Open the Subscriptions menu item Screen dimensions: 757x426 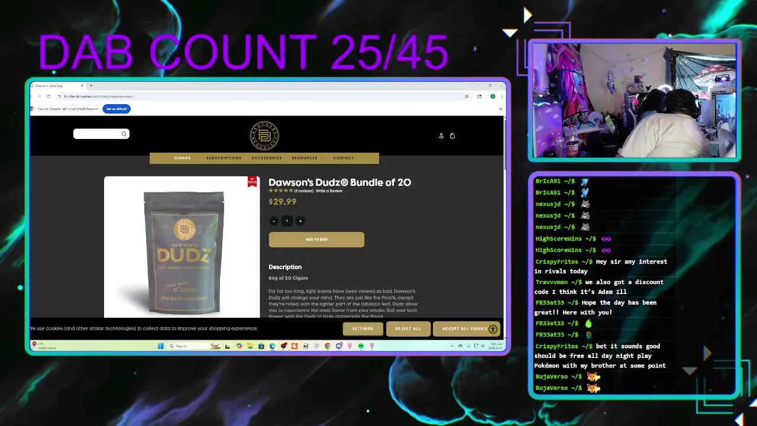[x=224, y=158]
